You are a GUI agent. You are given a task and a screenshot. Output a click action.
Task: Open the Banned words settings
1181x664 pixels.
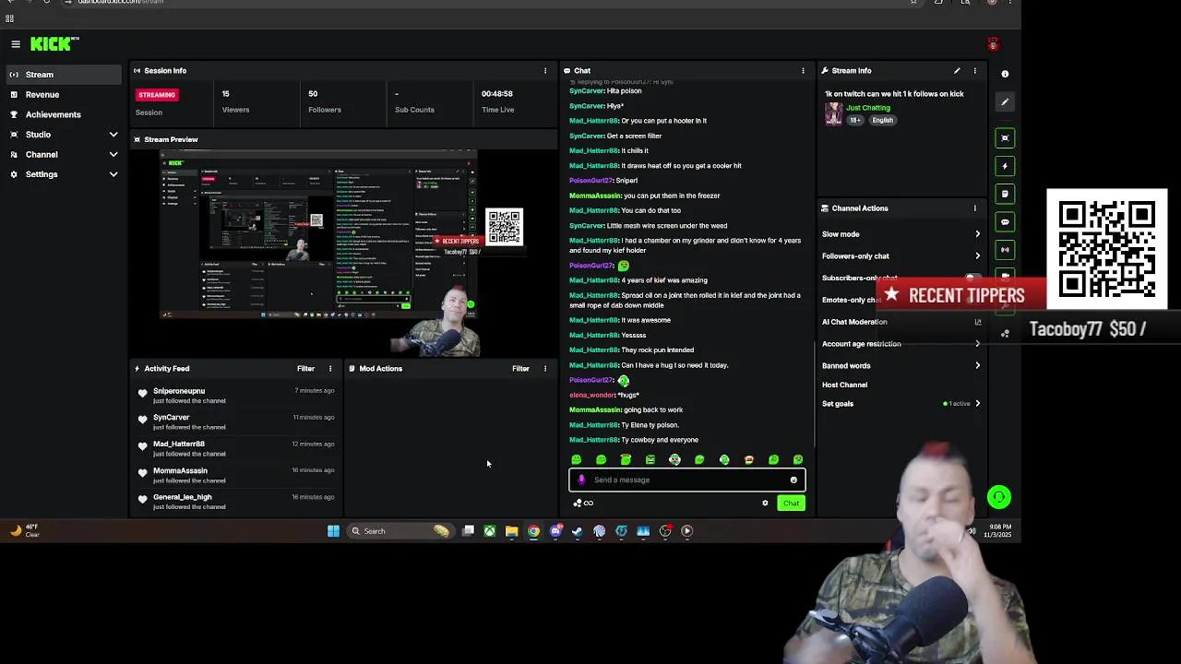click(x=901, y=365)
